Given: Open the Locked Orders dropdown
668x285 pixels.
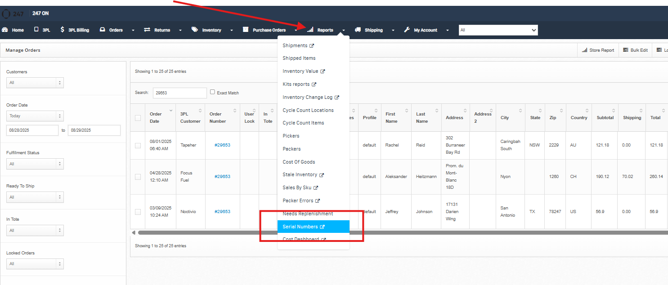Looking at the screenshot, I should pos(35,264).
